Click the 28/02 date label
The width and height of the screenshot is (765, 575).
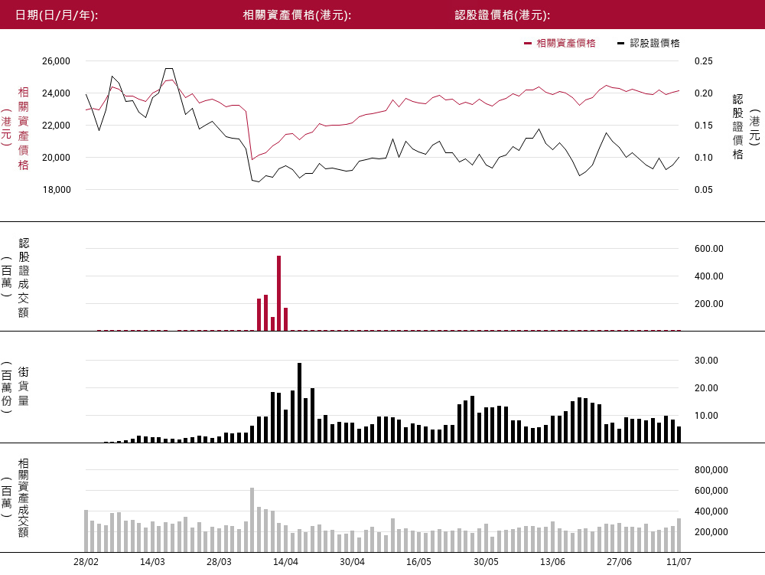tap(86, 562)
